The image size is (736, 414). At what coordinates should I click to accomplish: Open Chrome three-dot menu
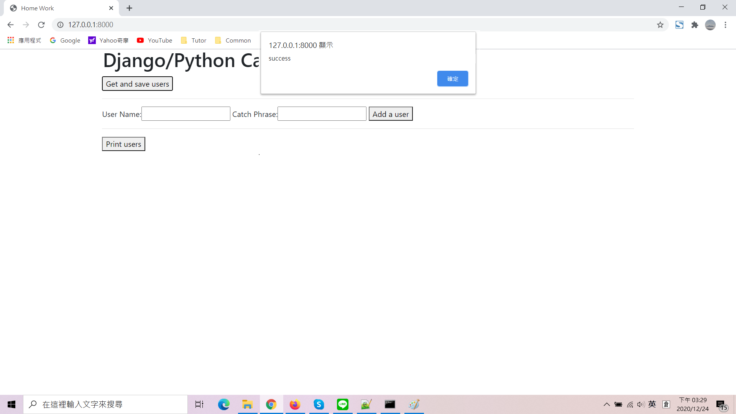pyautogui.click(x=725, y=25)
